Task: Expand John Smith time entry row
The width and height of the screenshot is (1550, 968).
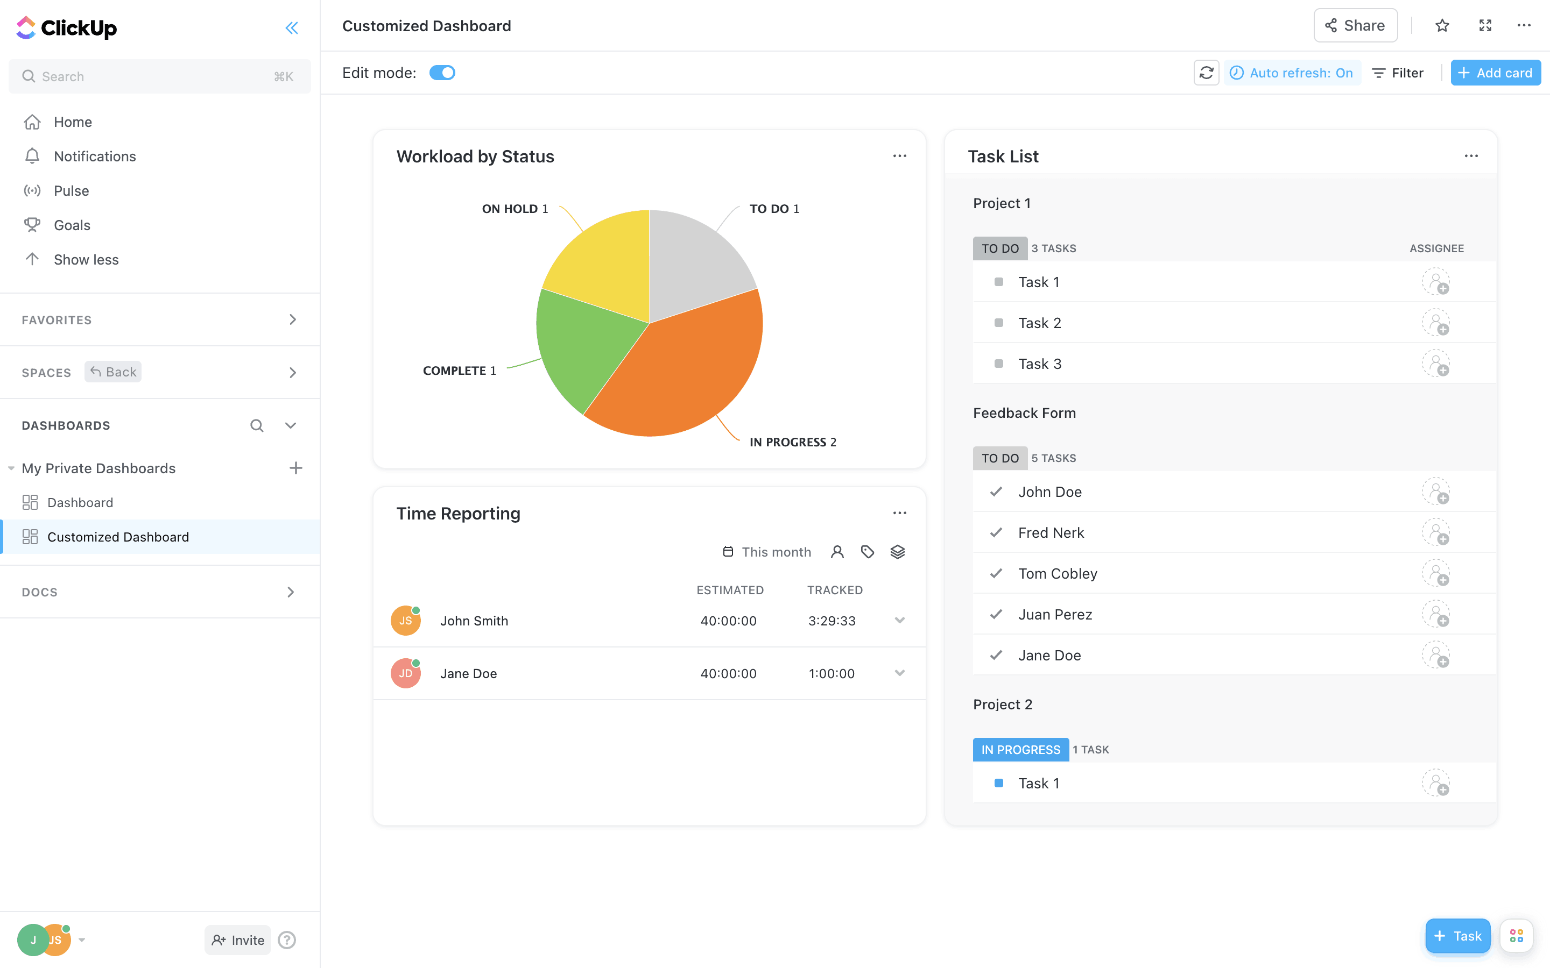Action: click(x=899, y=621)
